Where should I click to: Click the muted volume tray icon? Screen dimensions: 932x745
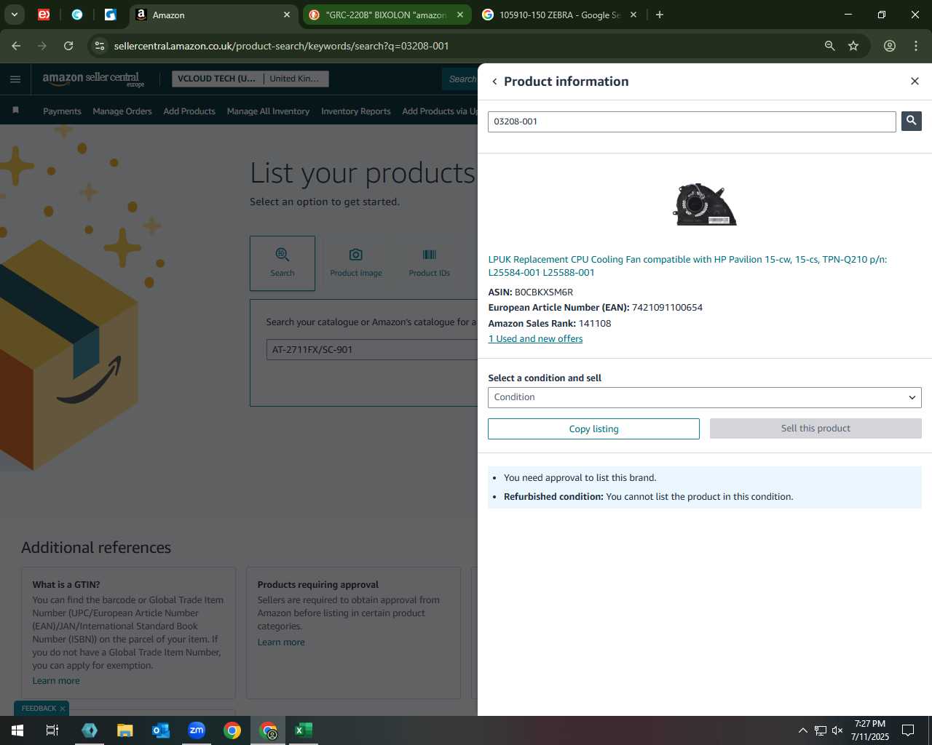pos(837,730)
